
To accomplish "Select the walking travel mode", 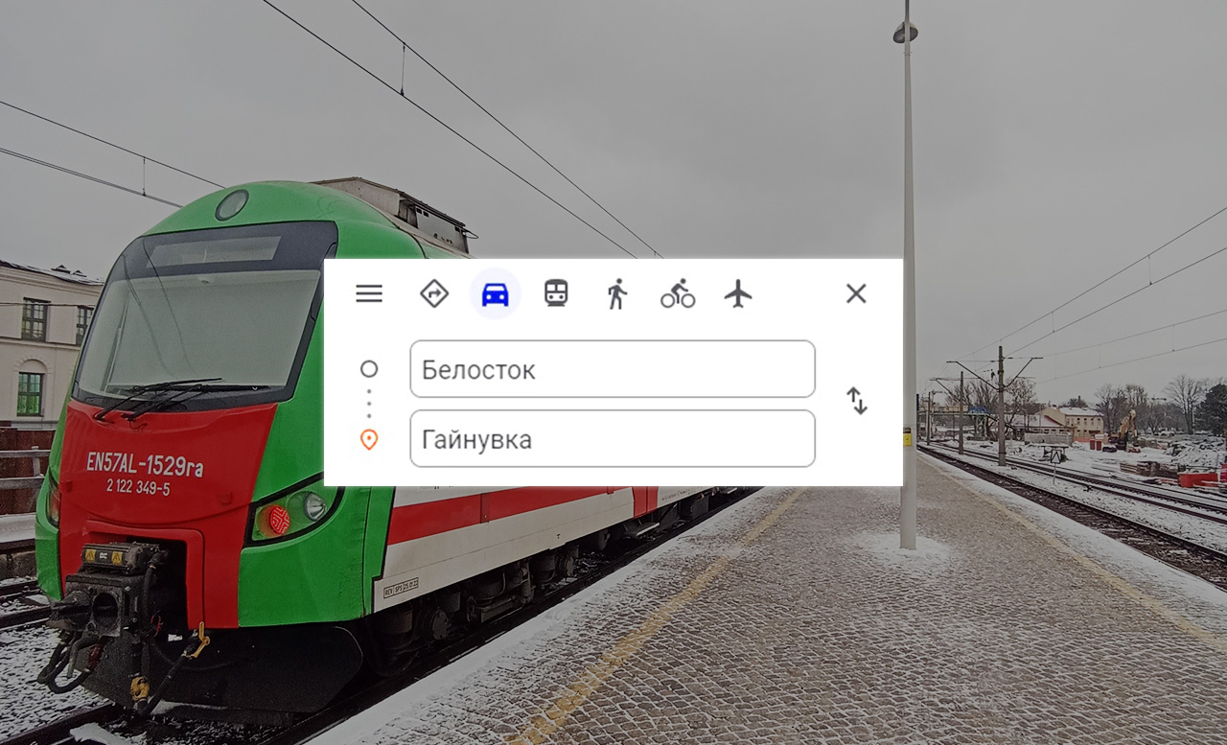I will (x=616, y=293).
